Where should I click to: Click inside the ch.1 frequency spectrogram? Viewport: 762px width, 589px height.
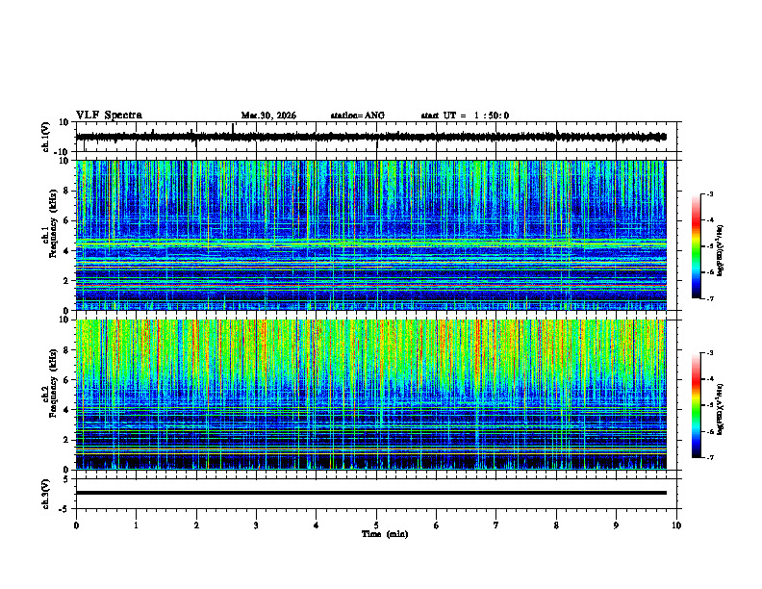pos(370,235)
